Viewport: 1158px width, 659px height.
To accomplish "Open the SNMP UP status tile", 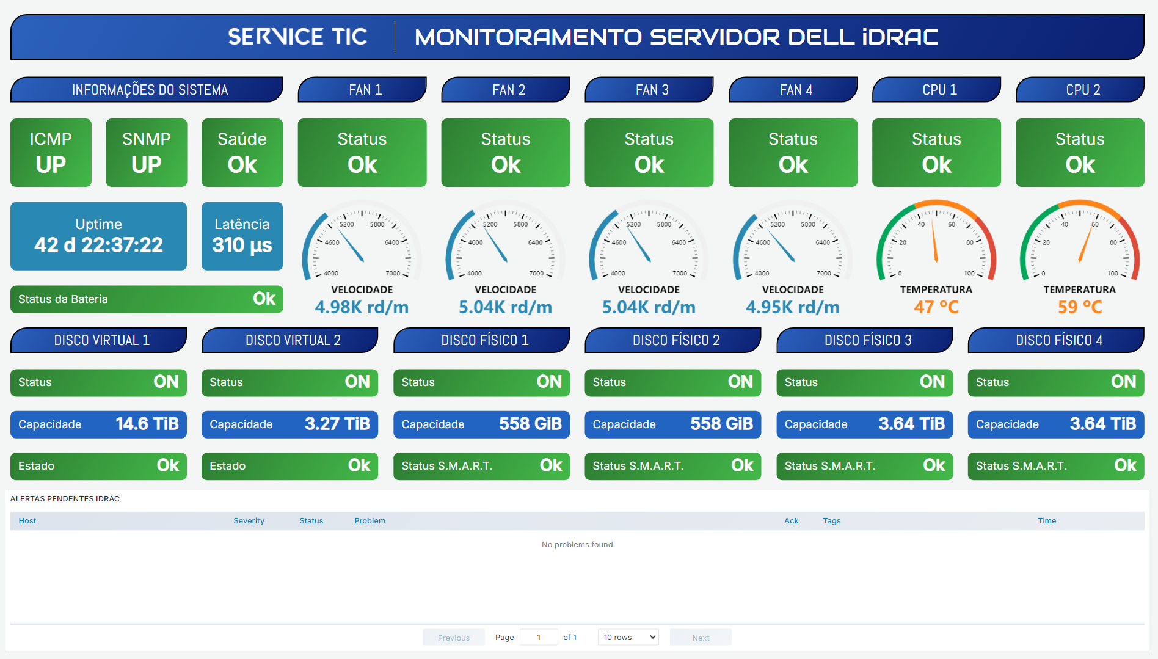I will tap(147, 153).
